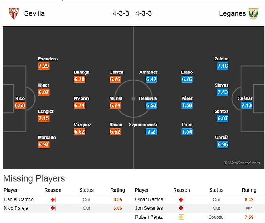Image resolution: width=265 pixels, height=223 pixels.
Task: Click the Leganes club crest icon
Action: 253,13
